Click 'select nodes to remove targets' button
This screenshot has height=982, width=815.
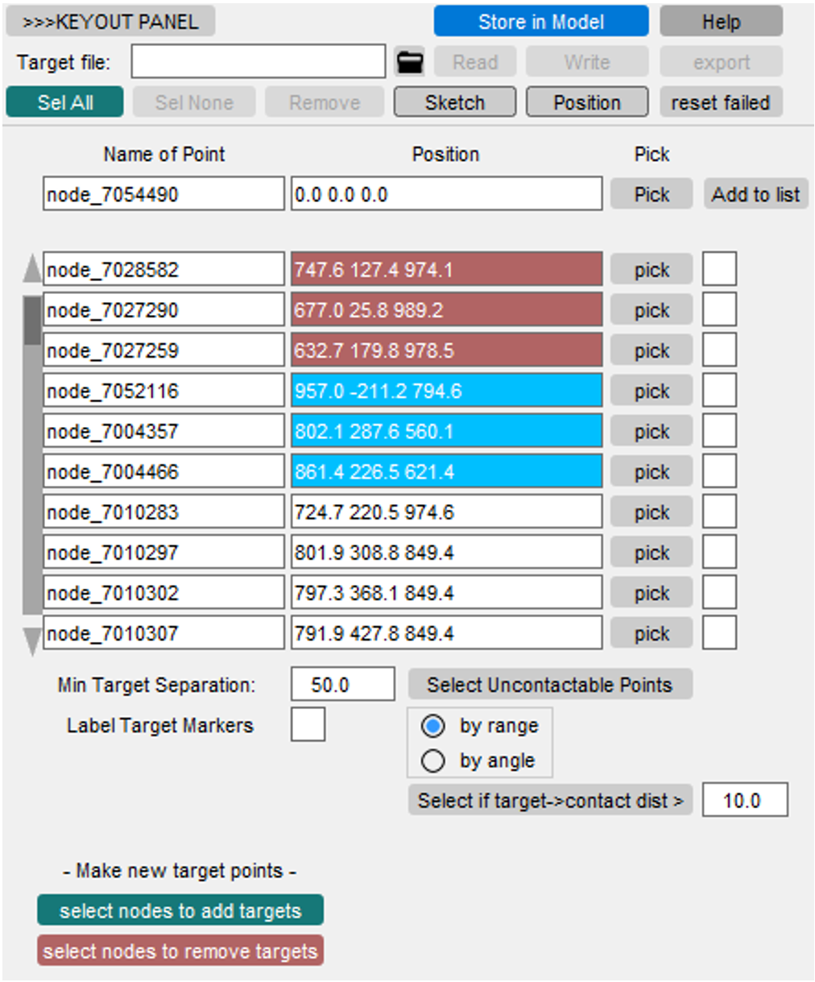tap(180, 951)
